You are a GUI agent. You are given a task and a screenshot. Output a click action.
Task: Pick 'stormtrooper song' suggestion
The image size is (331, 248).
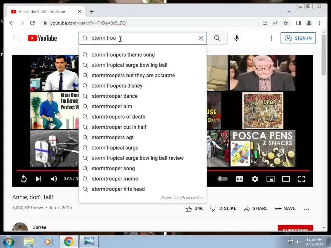[143, 169]
